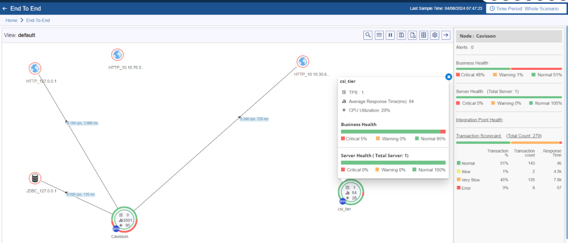This screenshot has width=568, height=243.
Task: Open the Transaction Scorecard link
Action: coord(478,135)
